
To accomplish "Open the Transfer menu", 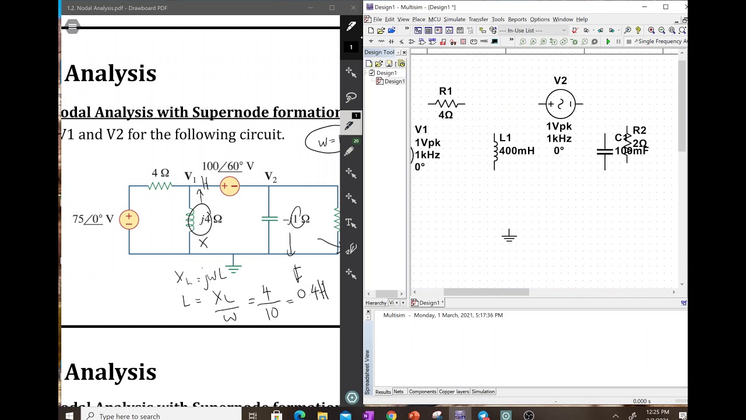I will (x=478, y=19).
